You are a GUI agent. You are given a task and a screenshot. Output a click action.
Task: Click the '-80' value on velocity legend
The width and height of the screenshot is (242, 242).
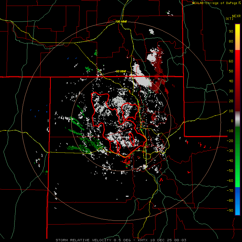pyautogui.click(x=230, y=201)
